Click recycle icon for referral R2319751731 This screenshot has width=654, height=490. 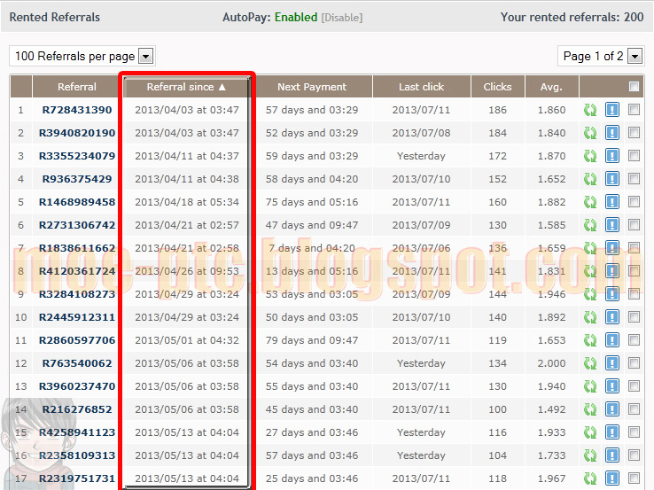[590, 478]
